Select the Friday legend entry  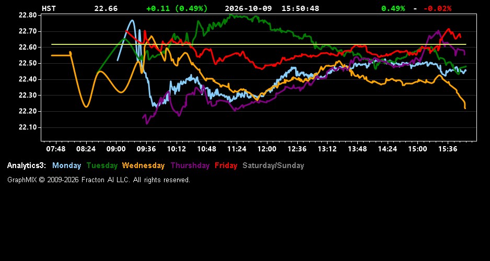coord(226,166)
